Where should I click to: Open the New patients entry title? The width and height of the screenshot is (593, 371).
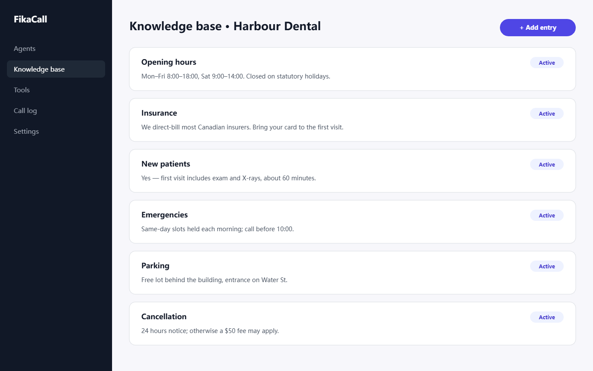click(165, 164)
